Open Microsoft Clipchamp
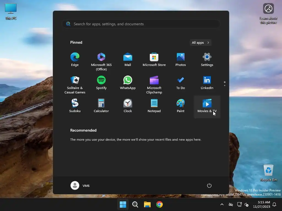282x211 pixels. coord(154,85)
